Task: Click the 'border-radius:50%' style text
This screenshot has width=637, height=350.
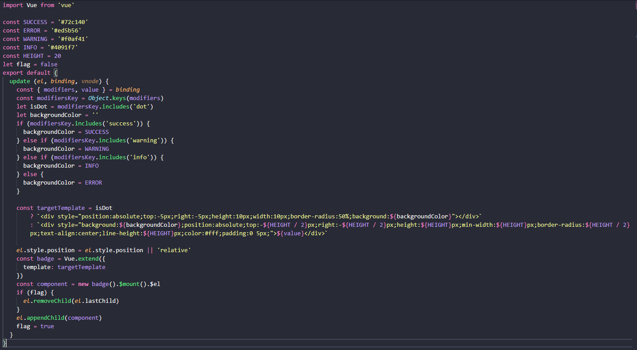Action: tap(320, 216)
